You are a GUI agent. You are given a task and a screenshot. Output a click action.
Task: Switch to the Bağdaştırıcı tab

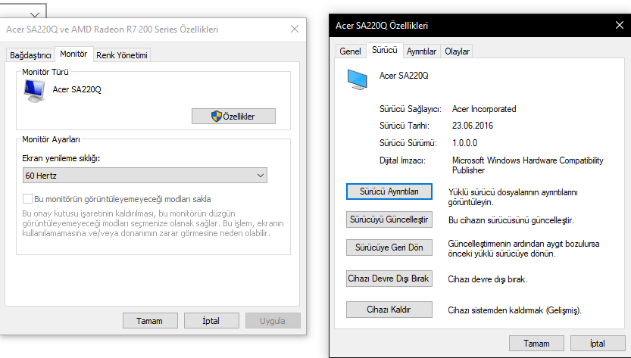click(30, 55)
